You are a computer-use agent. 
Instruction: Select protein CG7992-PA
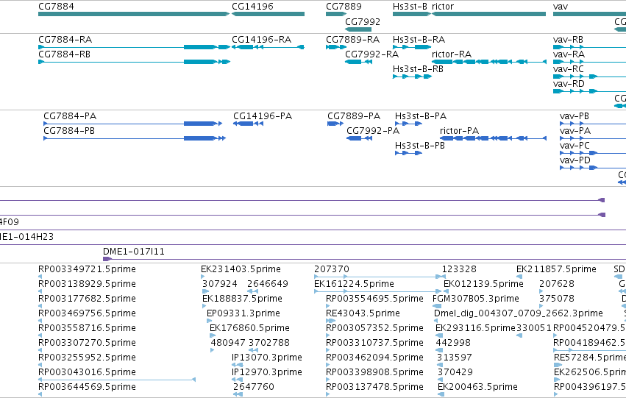tap(359, 138)
